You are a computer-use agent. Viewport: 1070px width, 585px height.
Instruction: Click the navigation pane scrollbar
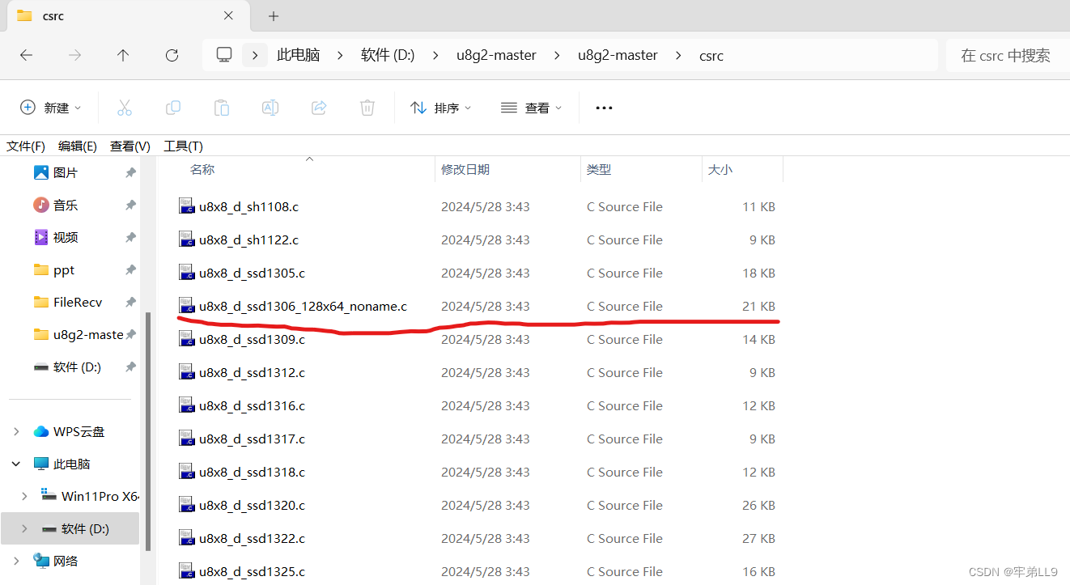[147, 431]
